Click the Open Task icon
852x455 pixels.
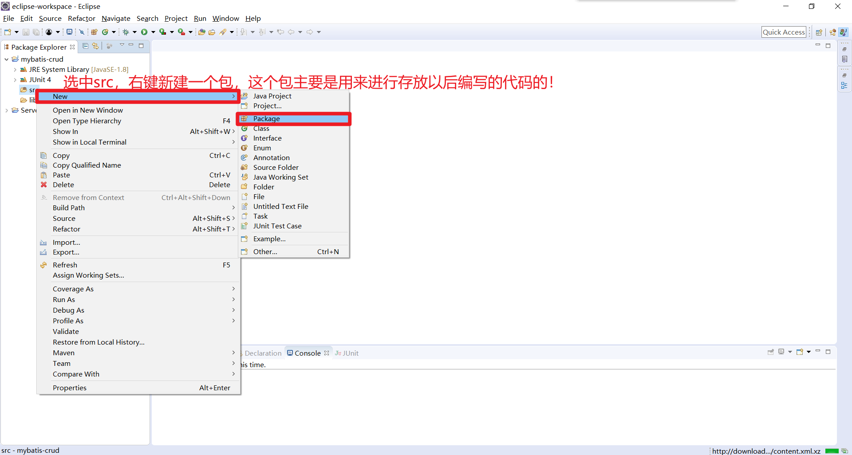[212, 32]
